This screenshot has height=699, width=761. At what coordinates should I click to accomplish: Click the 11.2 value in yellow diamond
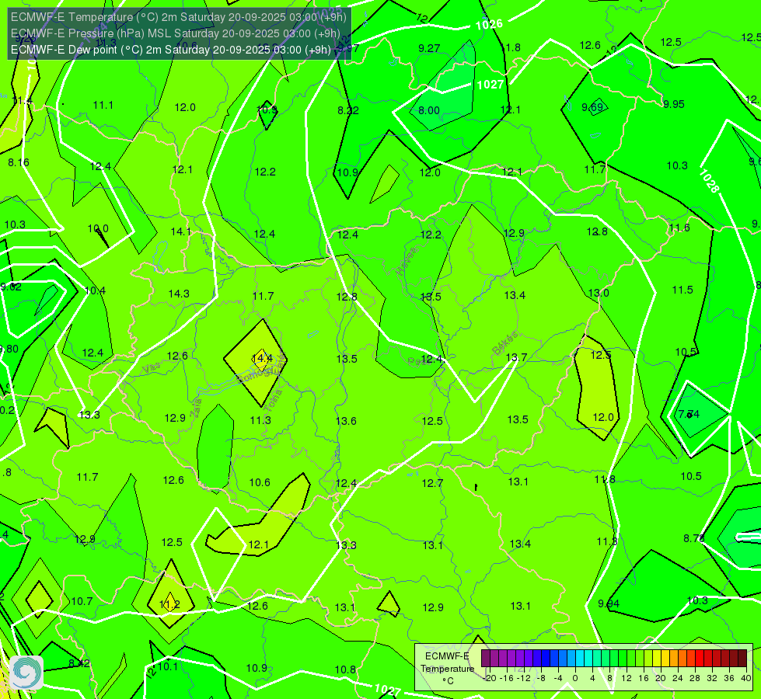[x=170, y=605]
